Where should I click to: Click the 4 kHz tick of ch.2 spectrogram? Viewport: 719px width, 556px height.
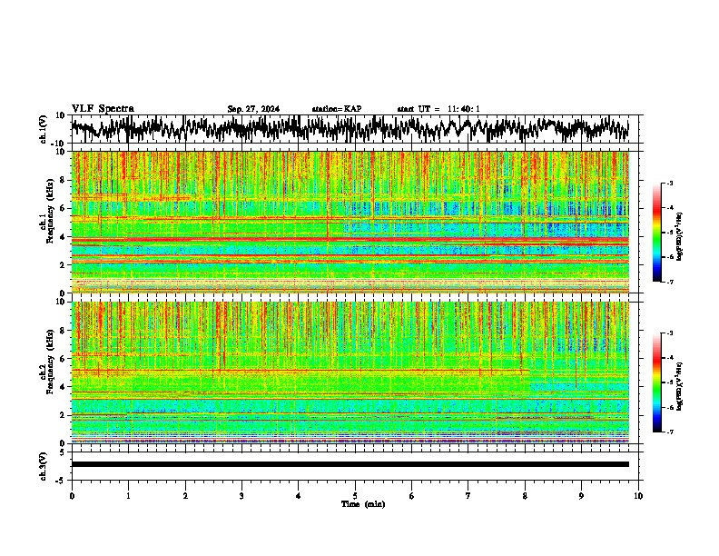click(64, 387)
